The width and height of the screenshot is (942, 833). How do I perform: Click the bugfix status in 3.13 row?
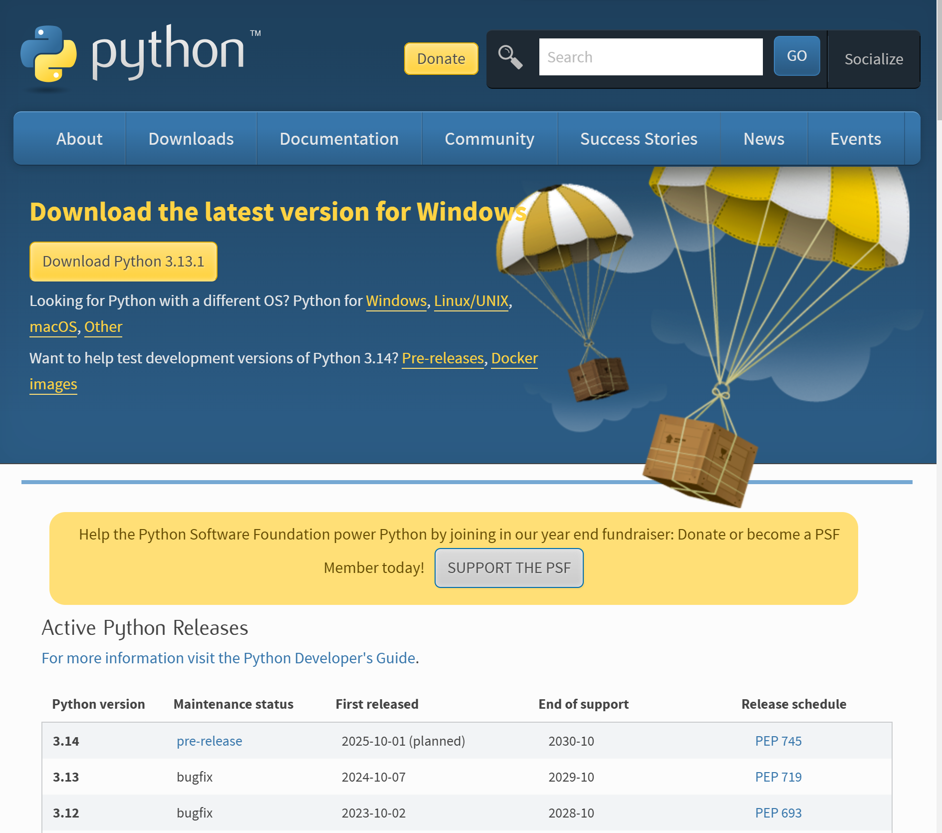click(x=195, y=777)
